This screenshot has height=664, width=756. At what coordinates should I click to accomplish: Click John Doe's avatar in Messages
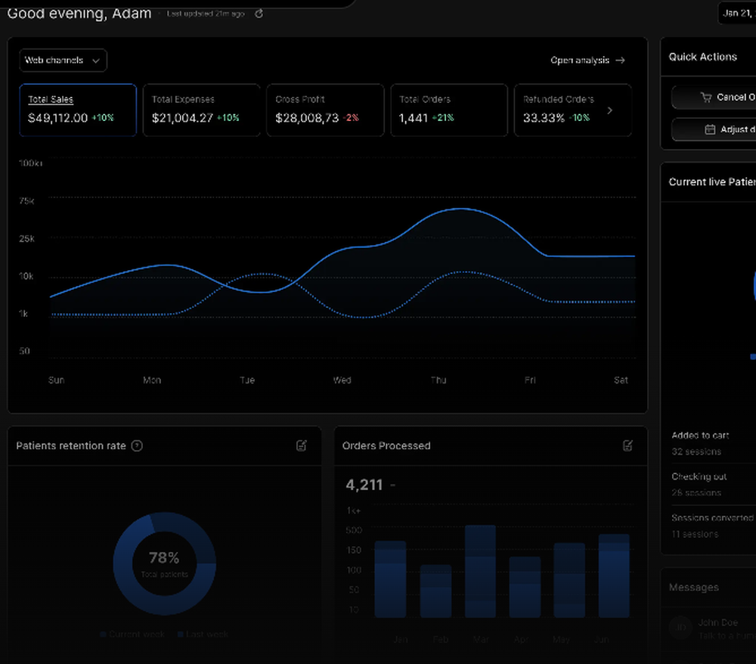(x=680, y=628)
